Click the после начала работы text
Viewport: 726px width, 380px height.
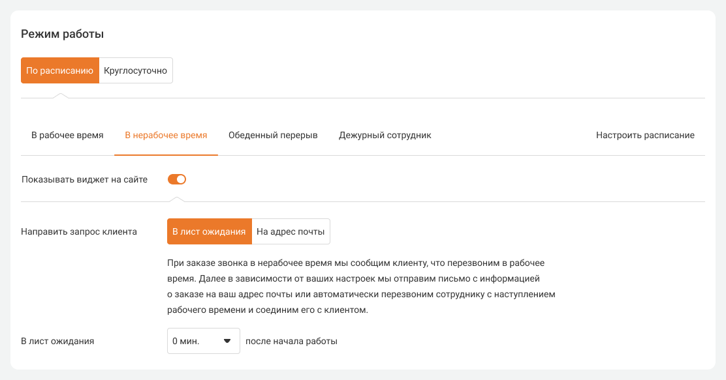291,341
